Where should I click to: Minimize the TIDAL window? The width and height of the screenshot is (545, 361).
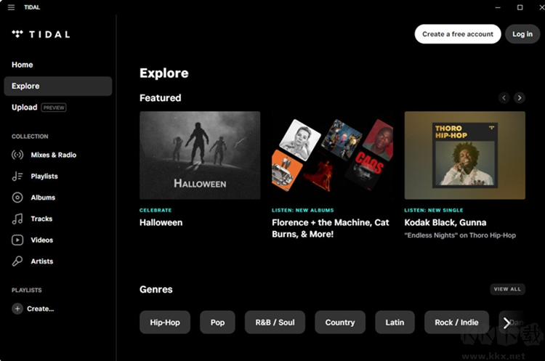pyautogui.click(x=498, y=7)
